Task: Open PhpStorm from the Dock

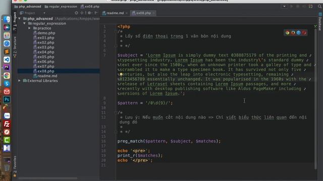Action: tap(7, 67)
